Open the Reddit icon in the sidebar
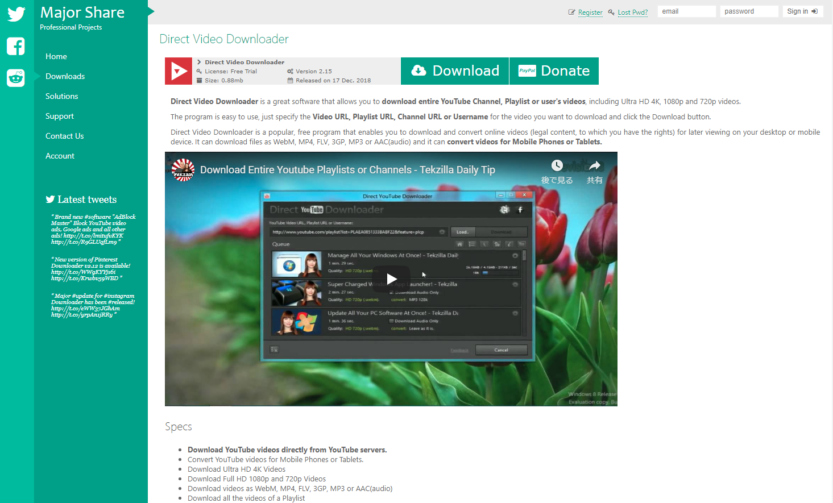 click(16, 77)
